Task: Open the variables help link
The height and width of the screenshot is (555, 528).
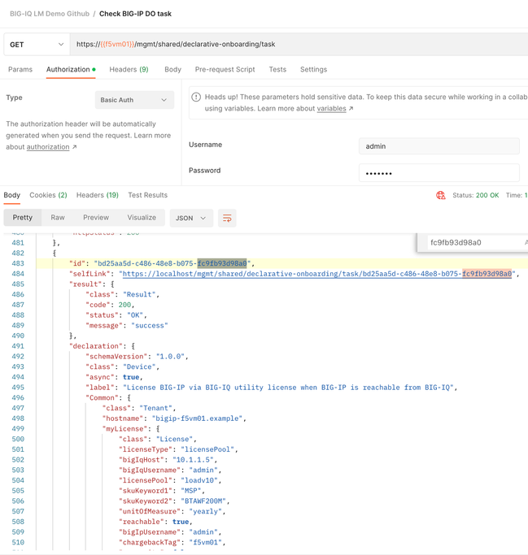Action: [x=331, y=108]
